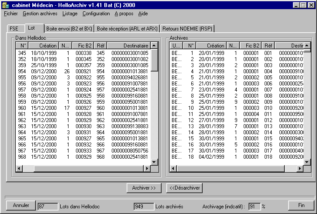Select archive row 9 with Réf 009

pyautogui.click(x=237, y=102)
